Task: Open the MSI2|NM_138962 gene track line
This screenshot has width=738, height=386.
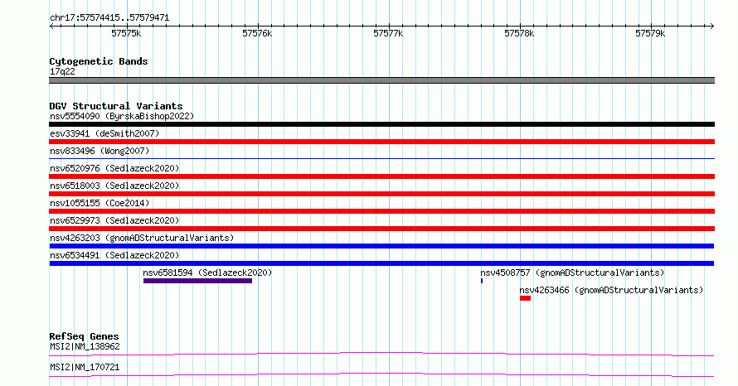Action: pyautogui.click(x=381, y=354)
